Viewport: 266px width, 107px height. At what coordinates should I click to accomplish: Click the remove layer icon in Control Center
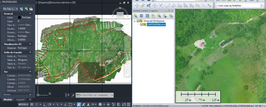[171, 16]
